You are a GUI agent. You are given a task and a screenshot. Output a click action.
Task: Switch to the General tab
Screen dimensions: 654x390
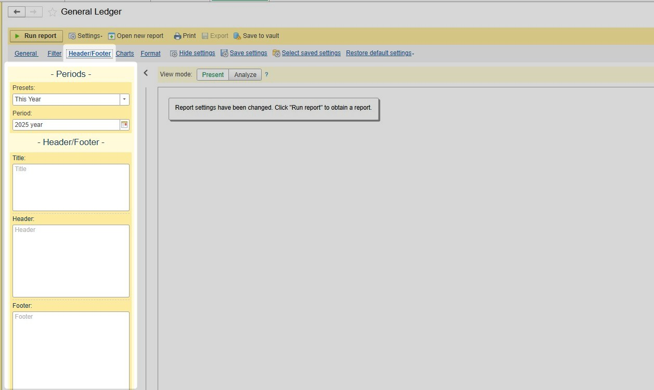coord(26,53)
